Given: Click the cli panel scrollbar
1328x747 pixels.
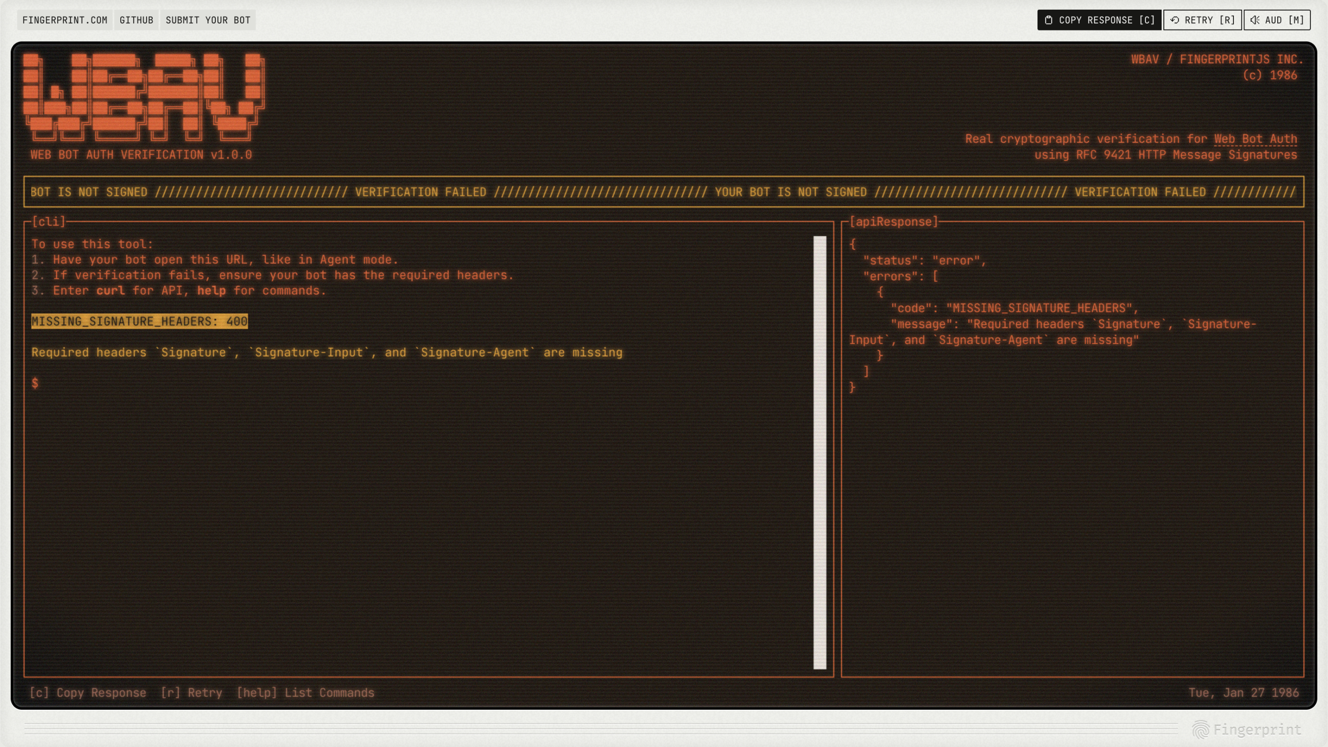Looking at the screenshot, I should click(x=820, y=452).
